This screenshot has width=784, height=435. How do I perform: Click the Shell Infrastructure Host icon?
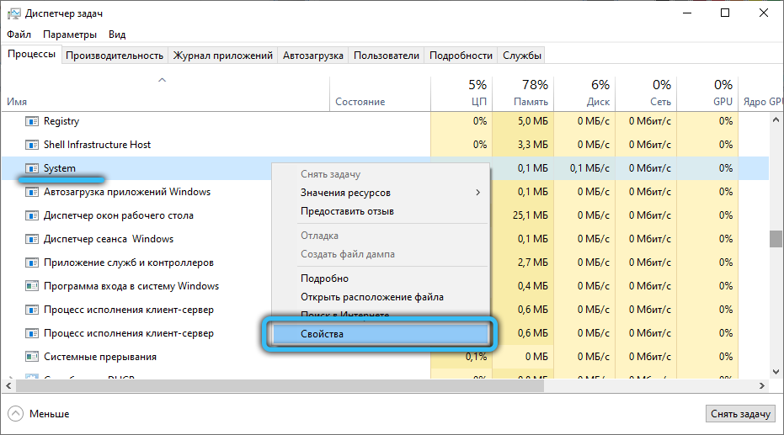pos(32,145)
